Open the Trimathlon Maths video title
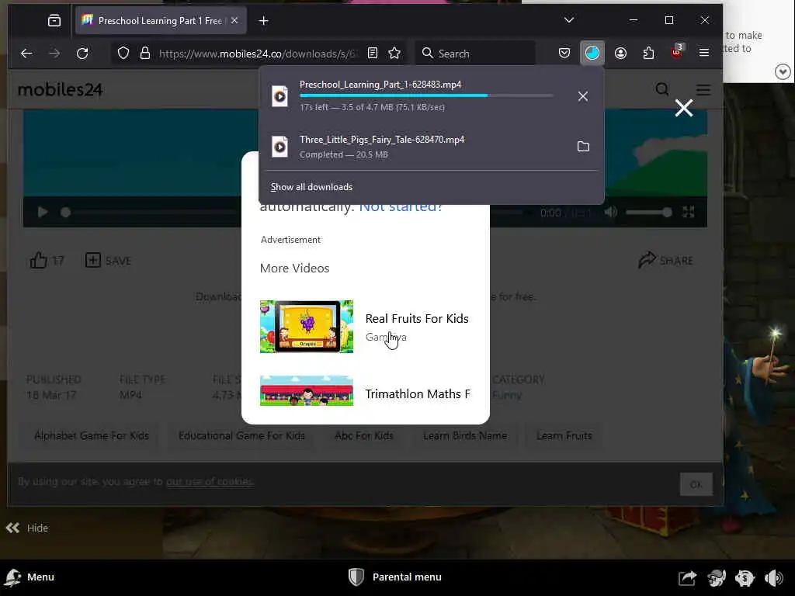Image resolution: width=795 pixels, height=596 pixels. [418, 393]
